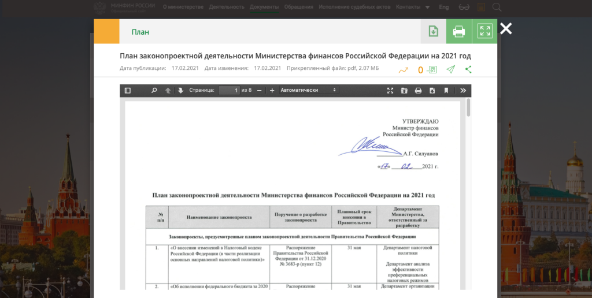Close the document popup with the X
Screen dimensions: 592x298
click(506, 29)
